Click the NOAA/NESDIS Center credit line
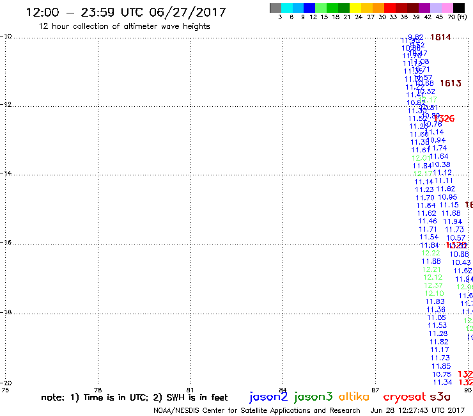 (x=257, y=411)
